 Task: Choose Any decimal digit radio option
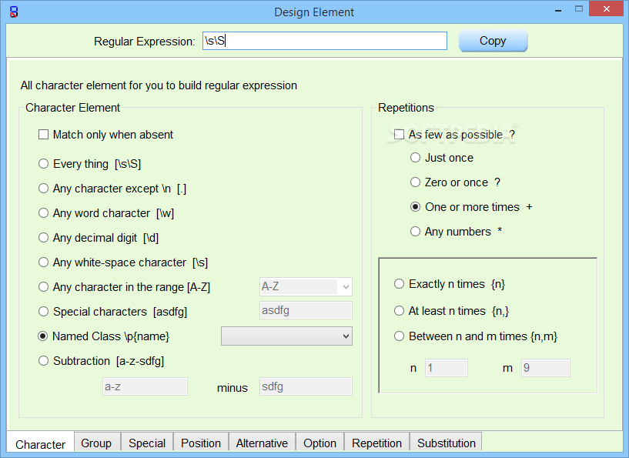click(44, 238)
